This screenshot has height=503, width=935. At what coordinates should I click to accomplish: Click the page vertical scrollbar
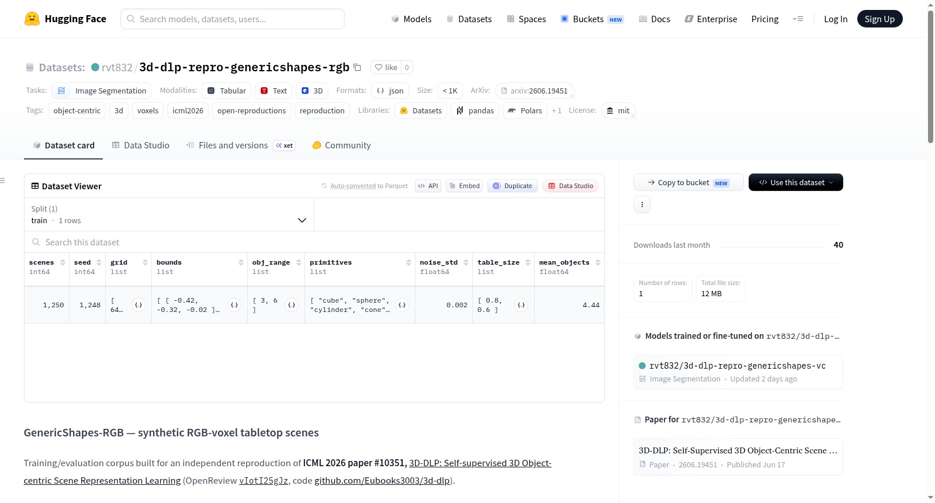(930, 76)
